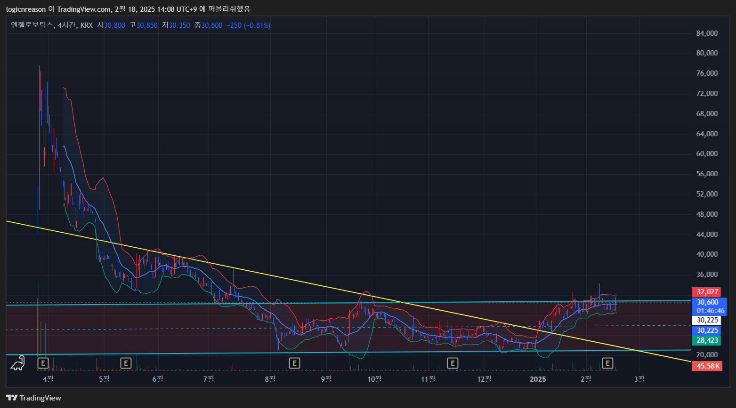Click the 4시간 interval in the legend
736x408 pixels.
(x=66, y=25)
